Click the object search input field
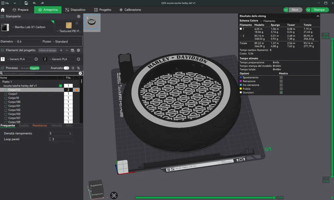This screenshot has width=334, height=200. [40, 73]
